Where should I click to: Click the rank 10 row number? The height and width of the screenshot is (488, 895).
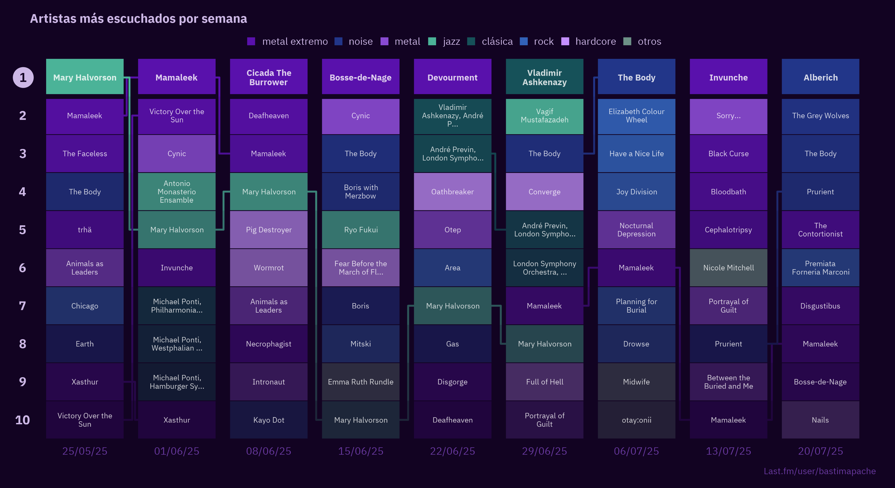pyautogui.click(x=23, y=420)
